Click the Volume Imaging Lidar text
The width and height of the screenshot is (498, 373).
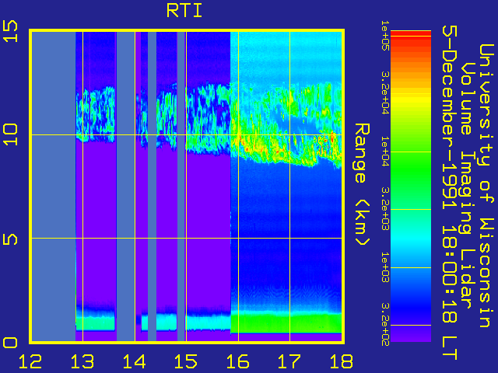pyautogui.click(x=467, y=186)
